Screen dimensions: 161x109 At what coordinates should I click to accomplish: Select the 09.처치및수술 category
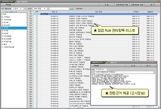coord(14,42)
